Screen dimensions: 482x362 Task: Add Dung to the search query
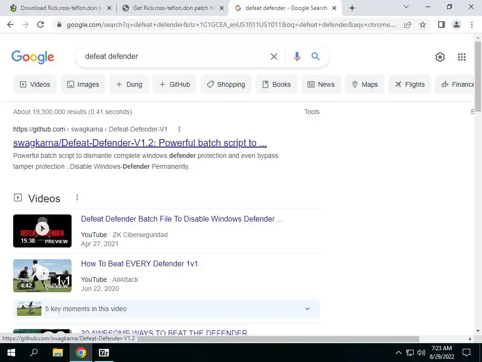point(129,84)
